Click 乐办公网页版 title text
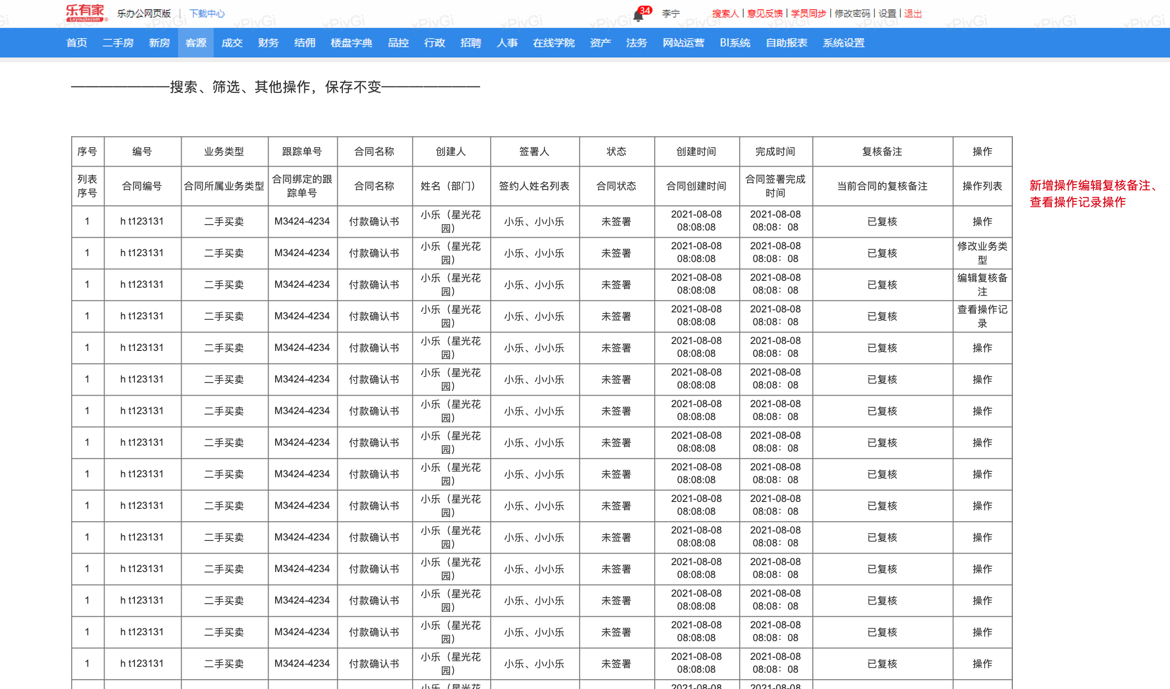Screen dimensions: 1170x689 point(144,14)
